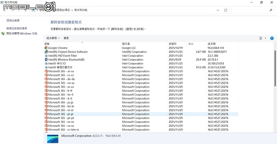Click the 程式和功能 breadcrumb segment

[x=81, y=10]
